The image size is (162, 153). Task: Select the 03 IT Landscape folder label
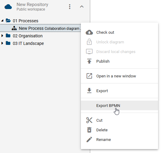pyautogui.click(x=28, y=43)
